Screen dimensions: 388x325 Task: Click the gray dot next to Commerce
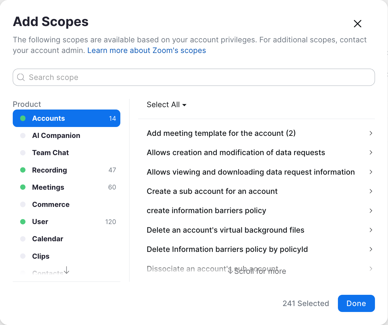pos(23,205)
